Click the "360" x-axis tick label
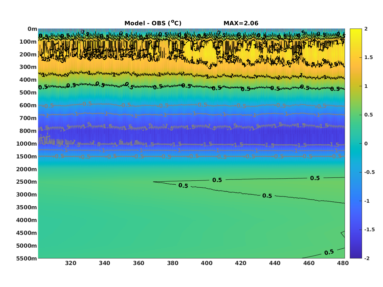This screenshot has width=383, height=287. [138, 263]
